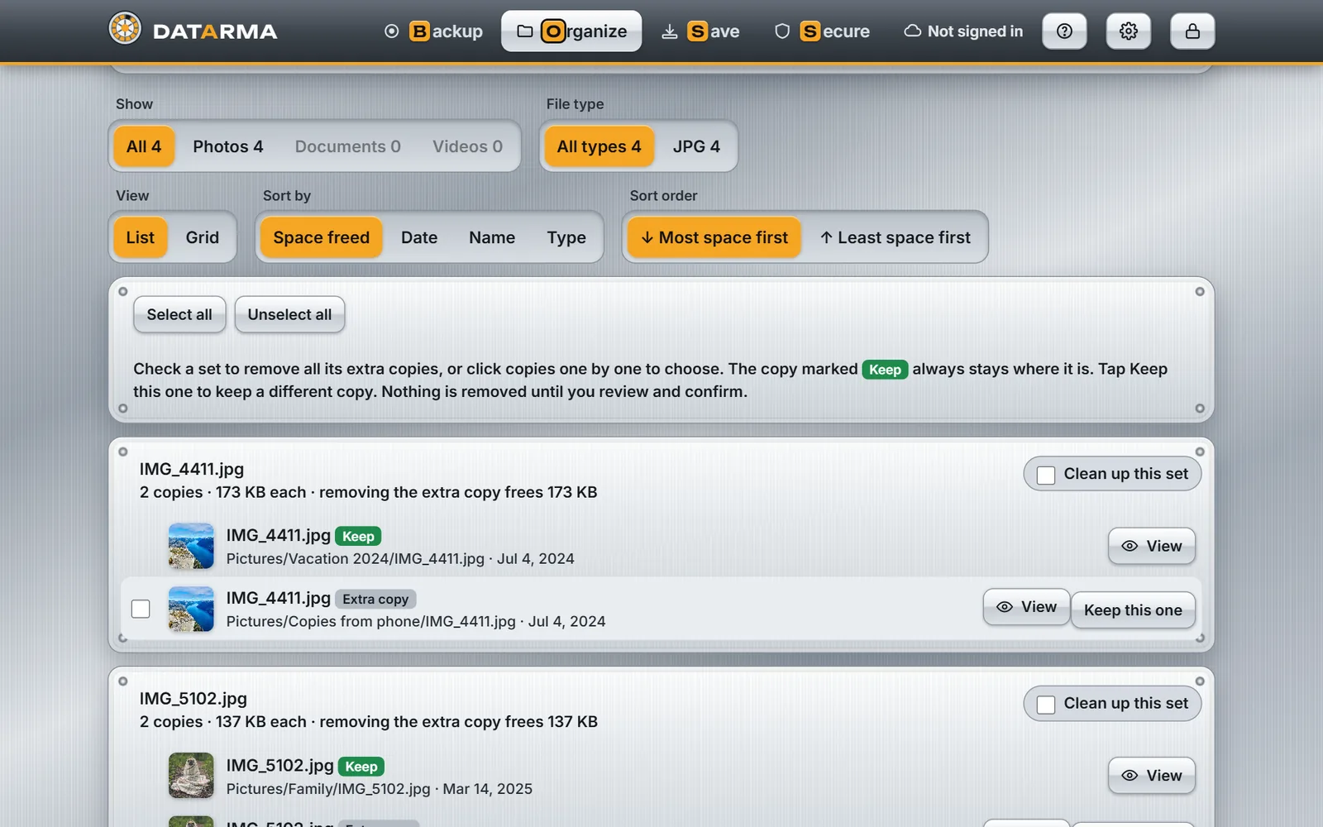Viewport: 1323px width, 827px height.
Task: Open thumbnail of IMG_4411.jpg extra copy
Action: tap(191, 609)
